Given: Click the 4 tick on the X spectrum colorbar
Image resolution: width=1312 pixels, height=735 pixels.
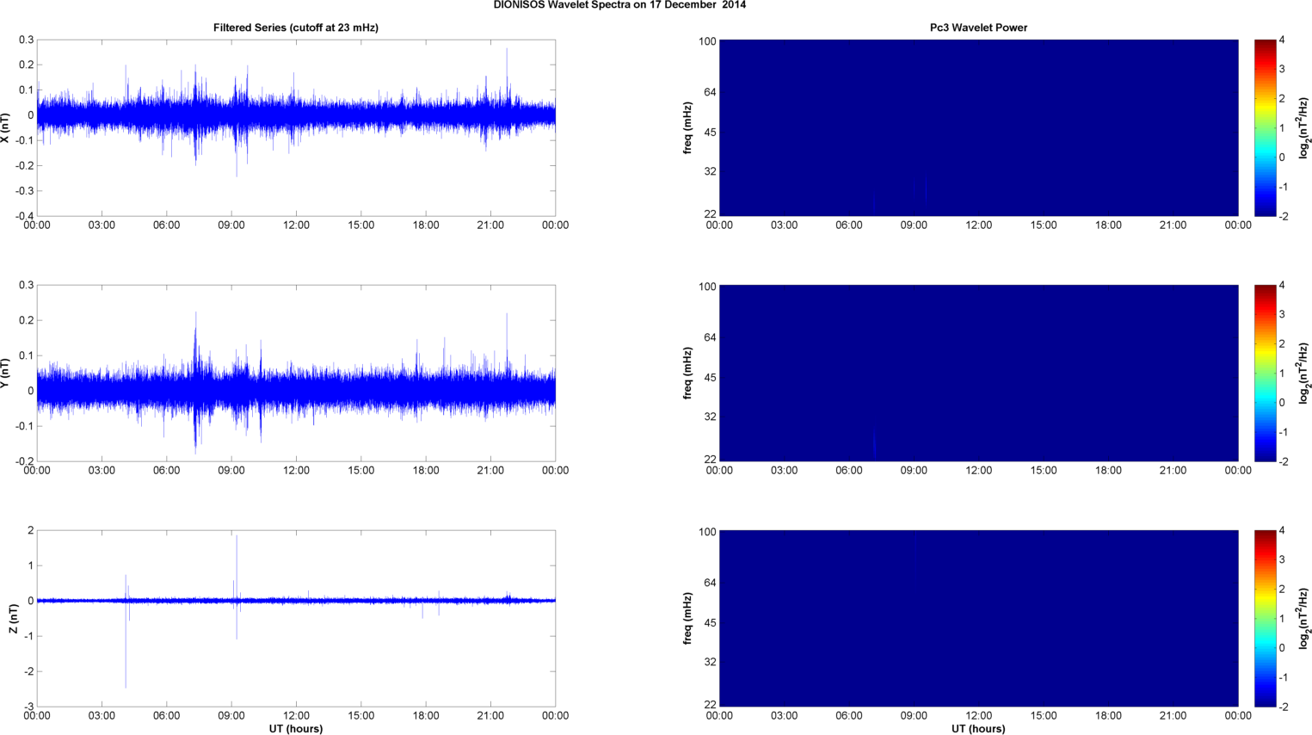Looking at the screenshot, I should click(1282, 40).
